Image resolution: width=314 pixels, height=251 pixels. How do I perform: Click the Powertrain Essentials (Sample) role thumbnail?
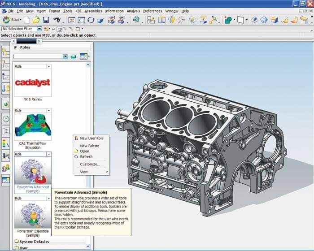(x=33, y=216)
